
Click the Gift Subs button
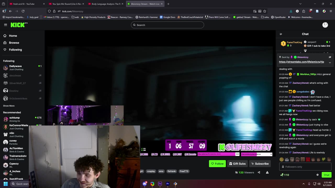[x=237, y=164]
